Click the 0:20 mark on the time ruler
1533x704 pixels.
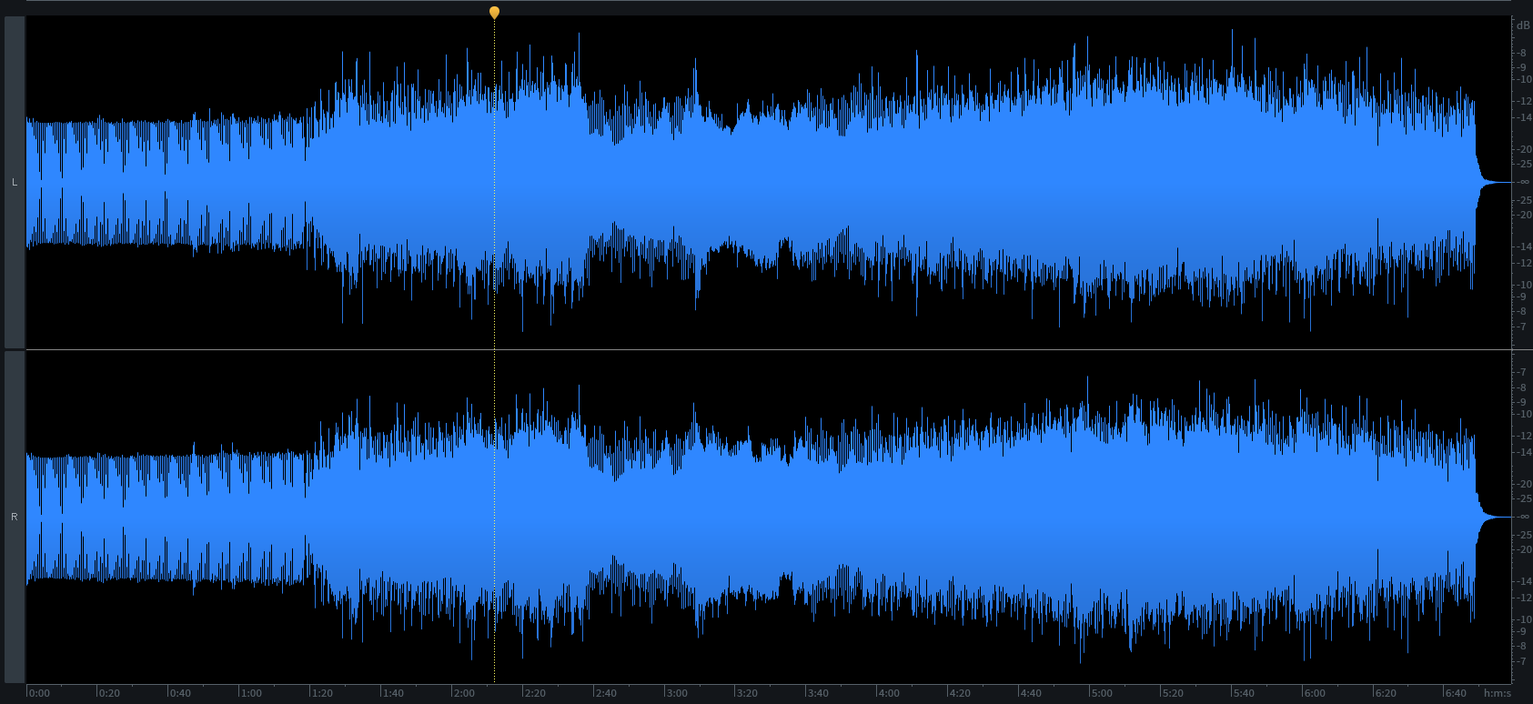click(x=109, y=693)
